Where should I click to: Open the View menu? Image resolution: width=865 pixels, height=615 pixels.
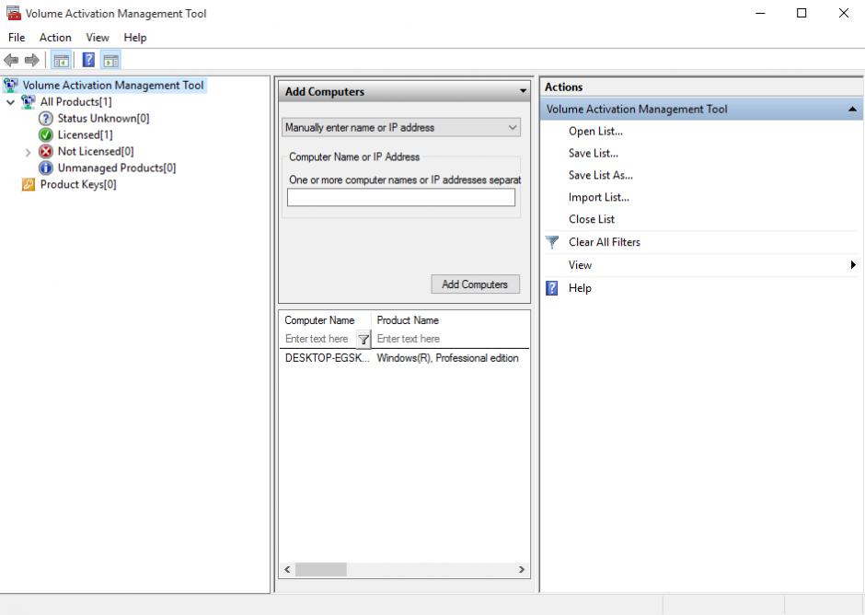tap(98, 38)
